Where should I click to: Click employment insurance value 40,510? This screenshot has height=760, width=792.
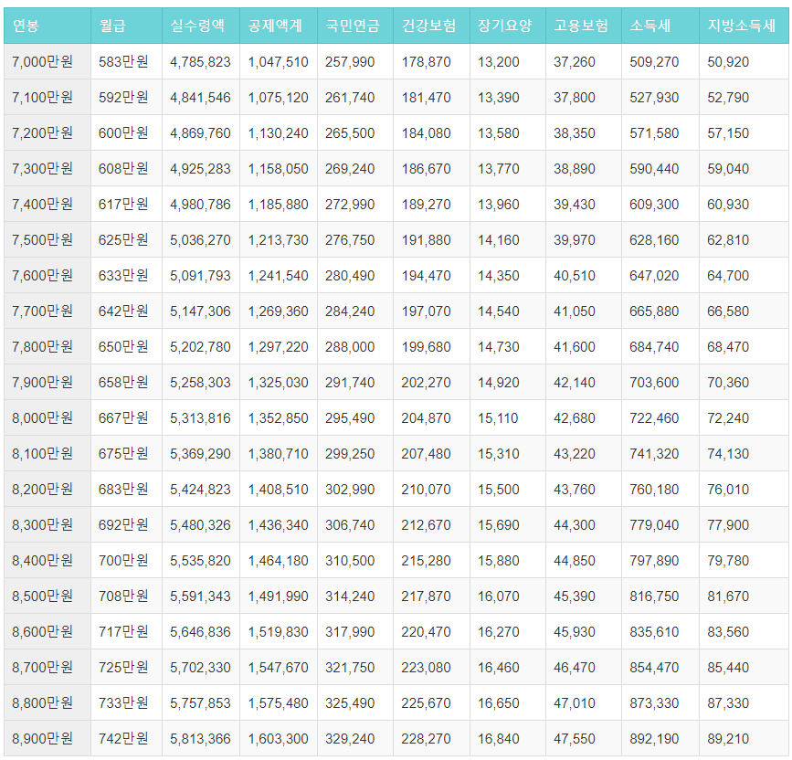coord(574,276)
